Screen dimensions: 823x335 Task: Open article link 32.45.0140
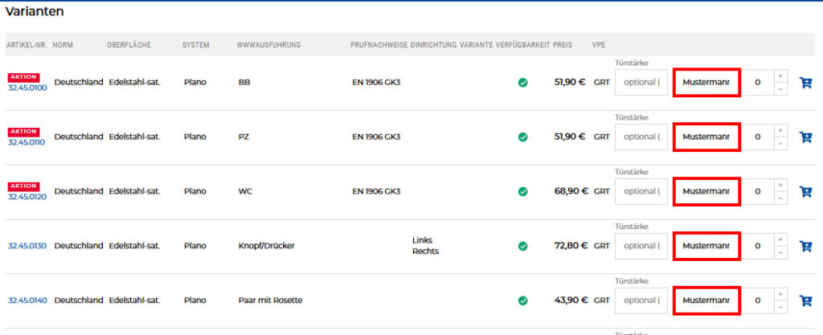pos(27,300)
